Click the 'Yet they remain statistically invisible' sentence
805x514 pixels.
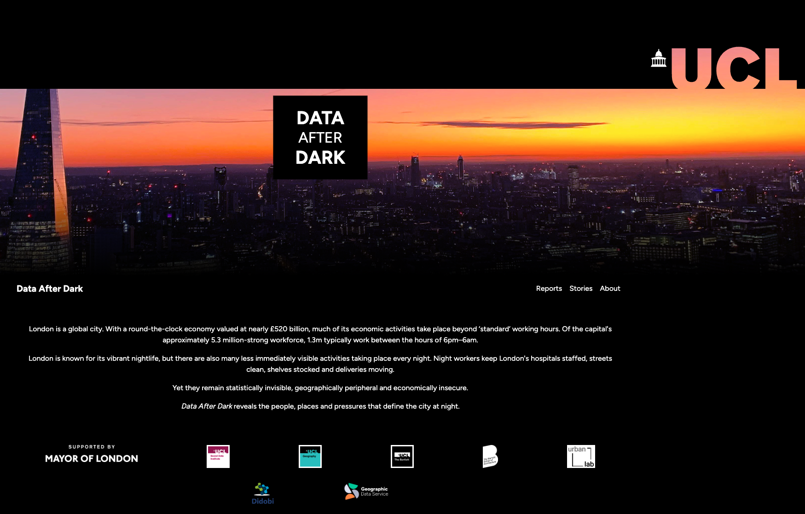[320, 388]
